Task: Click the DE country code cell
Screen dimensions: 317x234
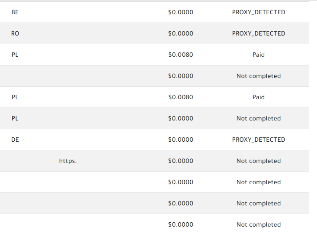Action: coord(15,140)
